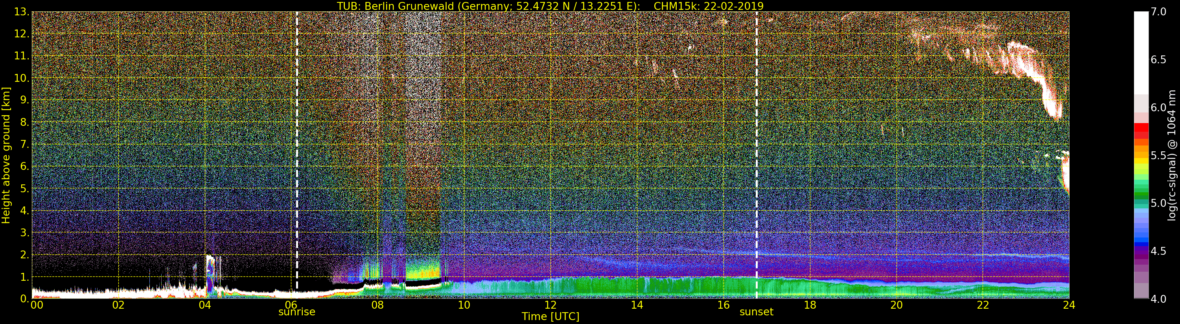The image size is (1180, 324).
Task: Select the colorbar value '4.5'
Action: [1158, 251]
